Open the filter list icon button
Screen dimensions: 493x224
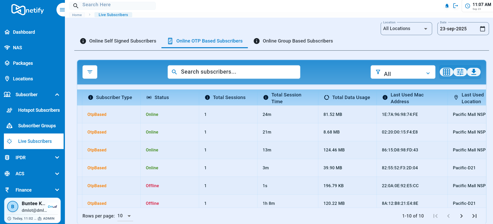click(90, 72)
